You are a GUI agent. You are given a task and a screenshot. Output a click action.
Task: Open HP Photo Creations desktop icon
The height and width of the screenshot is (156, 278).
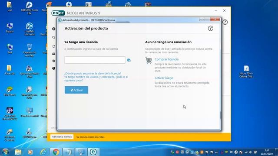pyautogui.click(x=10, y=135)
